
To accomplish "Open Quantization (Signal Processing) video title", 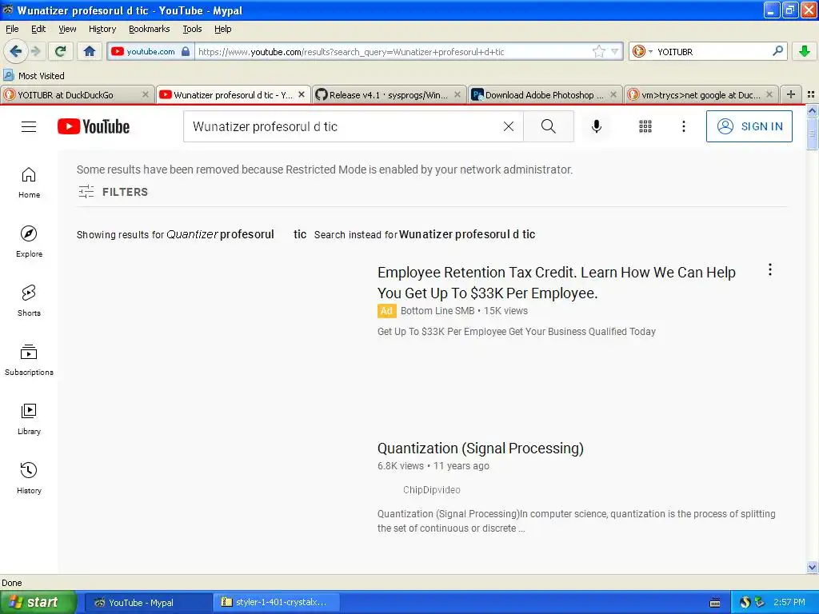I will (480, 449).
